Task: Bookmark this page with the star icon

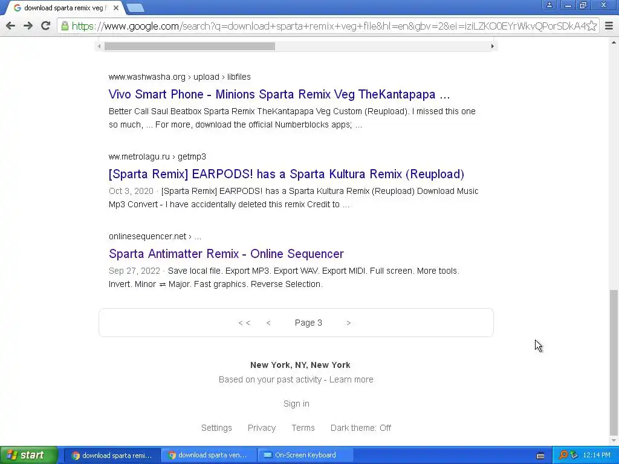Action: point(591,26)
